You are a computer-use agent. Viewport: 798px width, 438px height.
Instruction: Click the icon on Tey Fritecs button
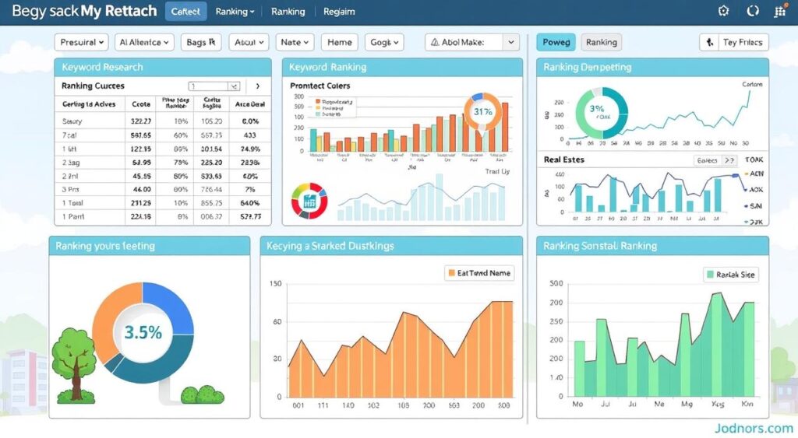point(710,42)
